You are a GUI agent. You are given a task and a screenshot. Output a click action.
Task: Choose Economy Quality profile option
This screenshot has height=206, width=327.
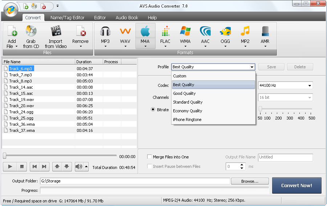point(213,111)
